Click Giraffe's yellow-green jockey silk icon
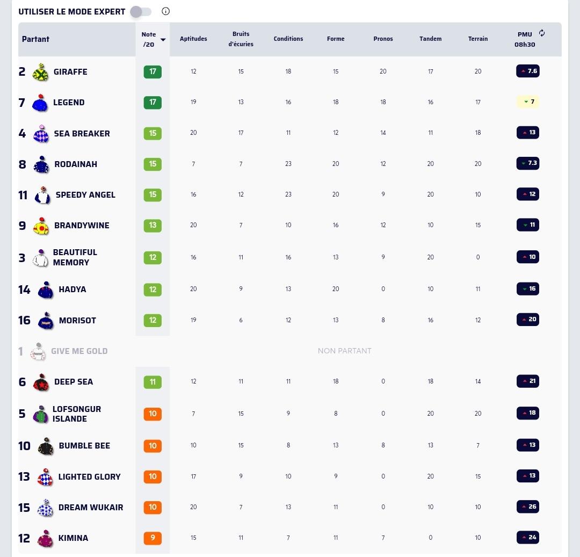This screenshot has width=580, height=557. (40, 72)
